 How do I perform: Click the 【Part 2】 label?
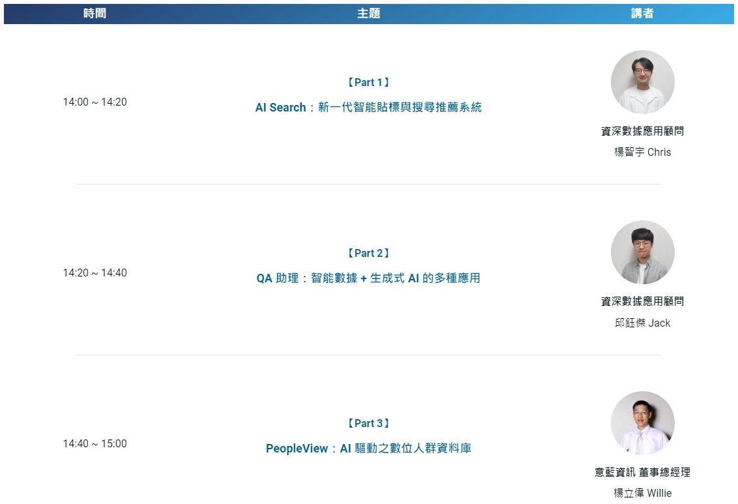(368, 253)
